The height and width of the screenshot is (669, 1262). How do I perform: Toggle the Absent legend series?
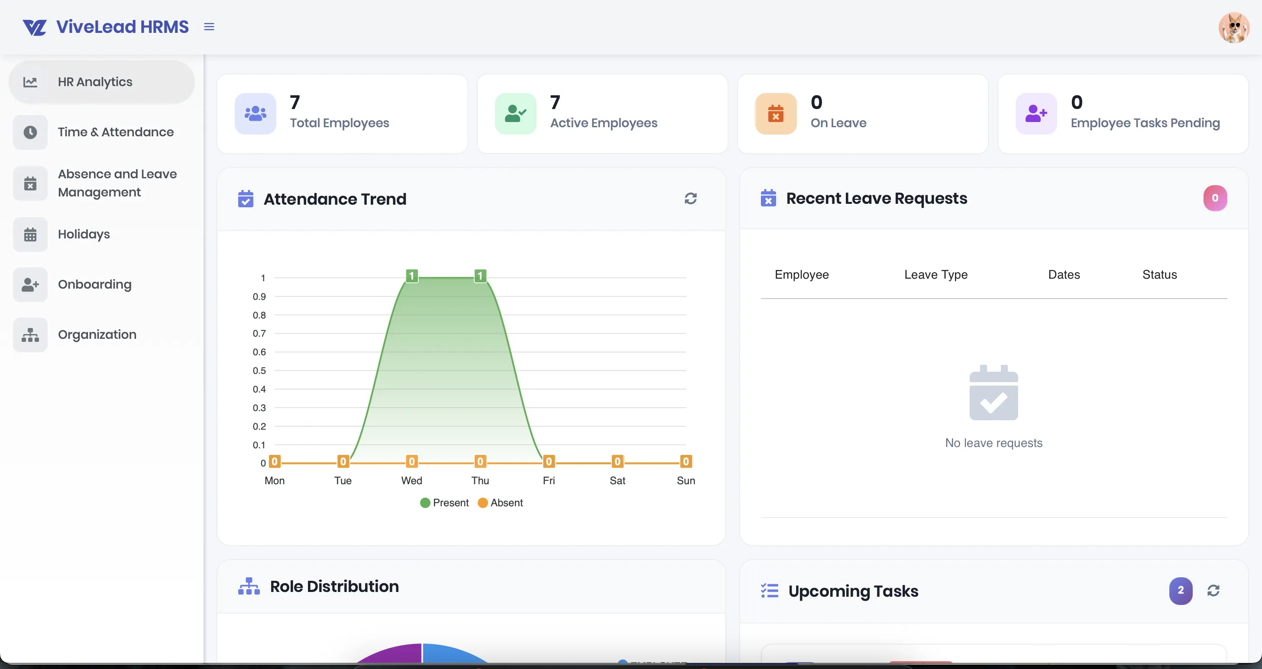pos(500,502)
